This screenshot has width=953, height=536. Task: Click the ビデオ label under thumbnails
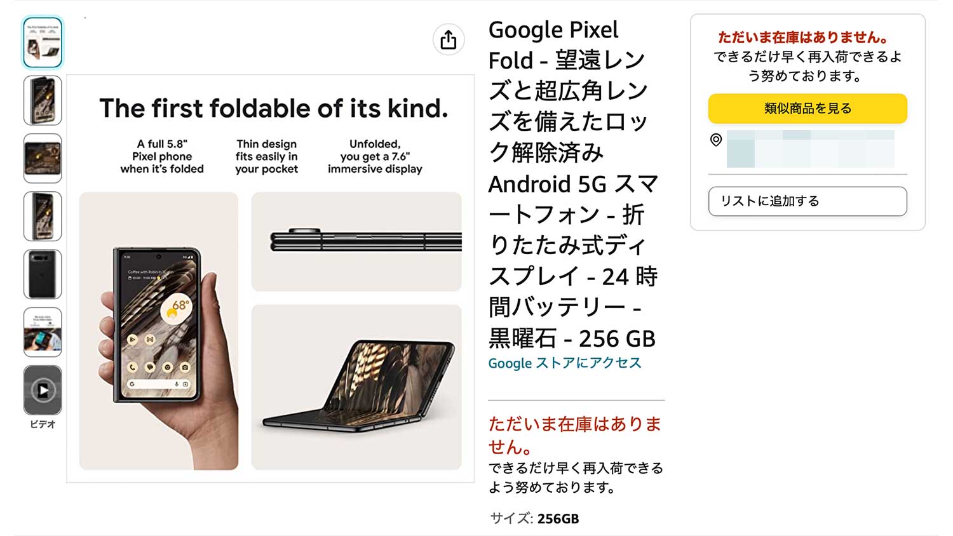[x=43, y=424]
